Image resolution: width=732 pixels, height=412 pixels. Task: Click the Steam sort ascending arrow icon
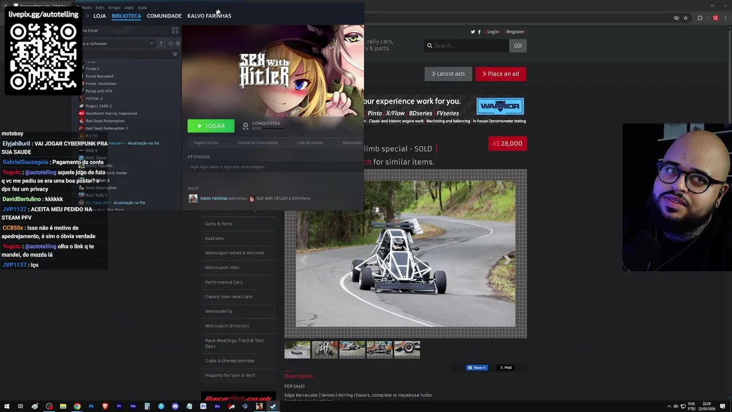[161, 43]
